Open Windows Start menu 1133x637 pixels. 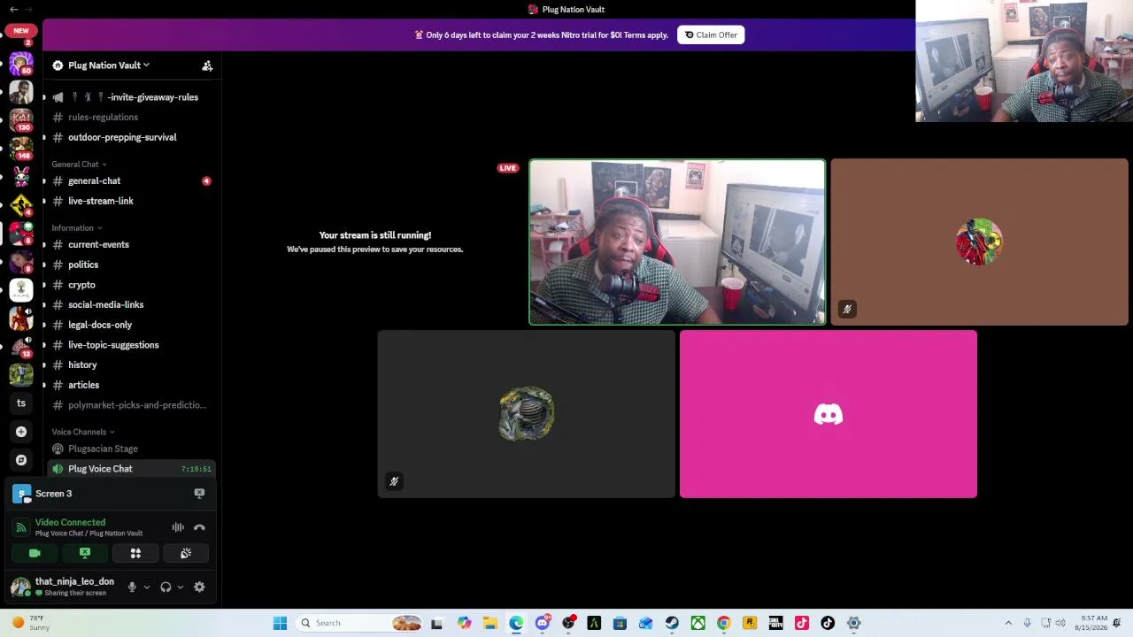(280, 623)
